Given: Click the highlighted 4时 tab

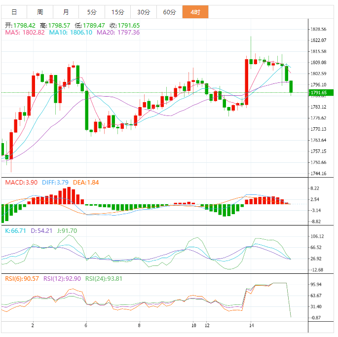Looking at the screenshot, I should coord(195,12).
